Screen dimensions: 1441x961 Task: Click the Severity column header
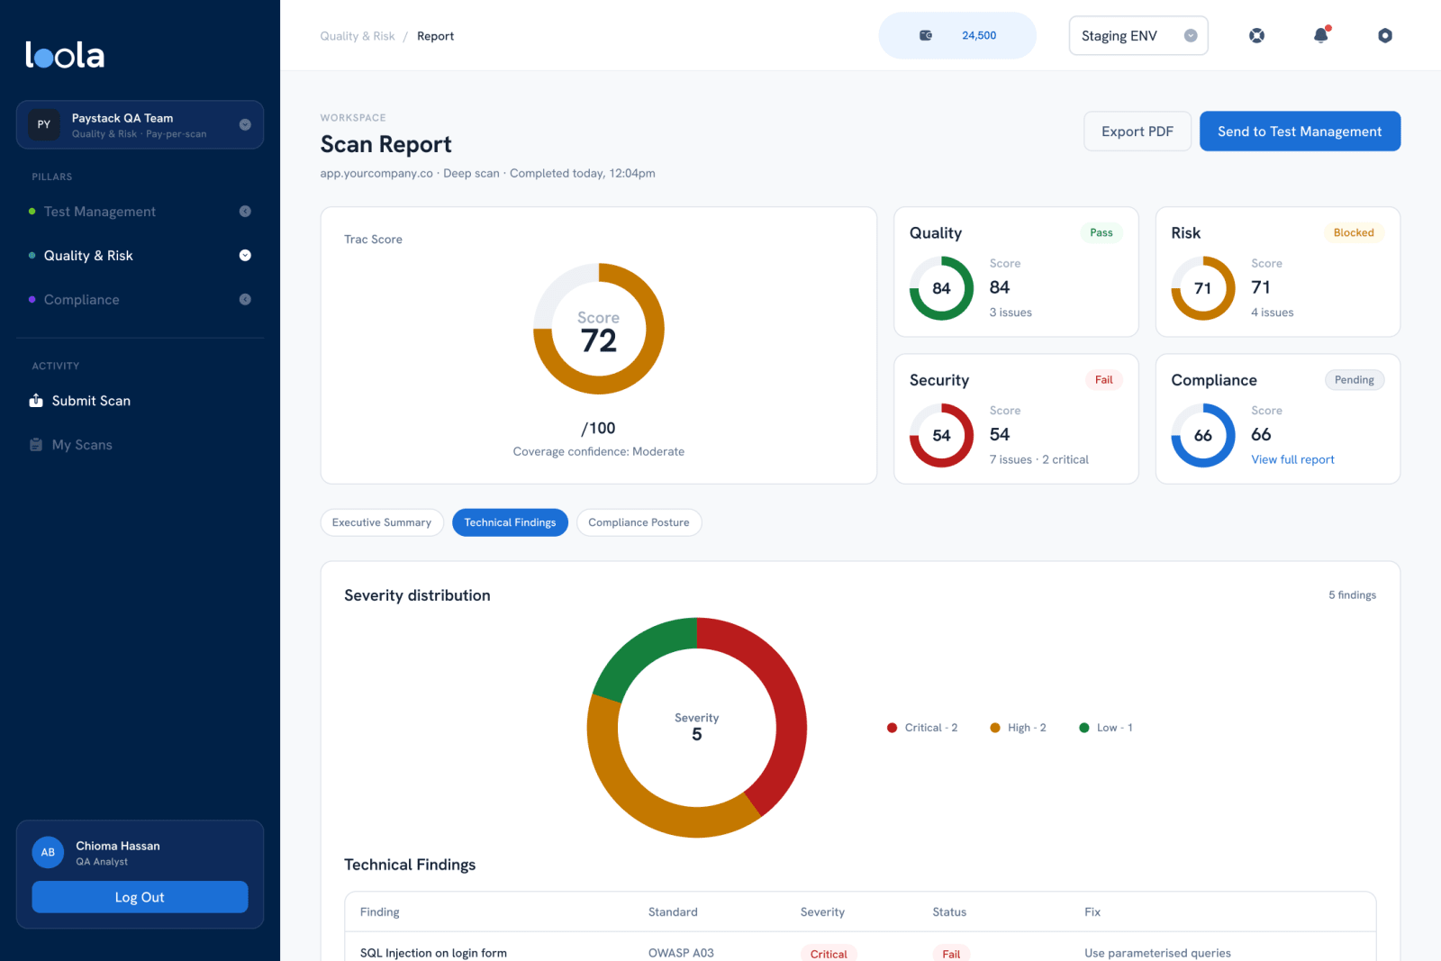click(822, 912)
